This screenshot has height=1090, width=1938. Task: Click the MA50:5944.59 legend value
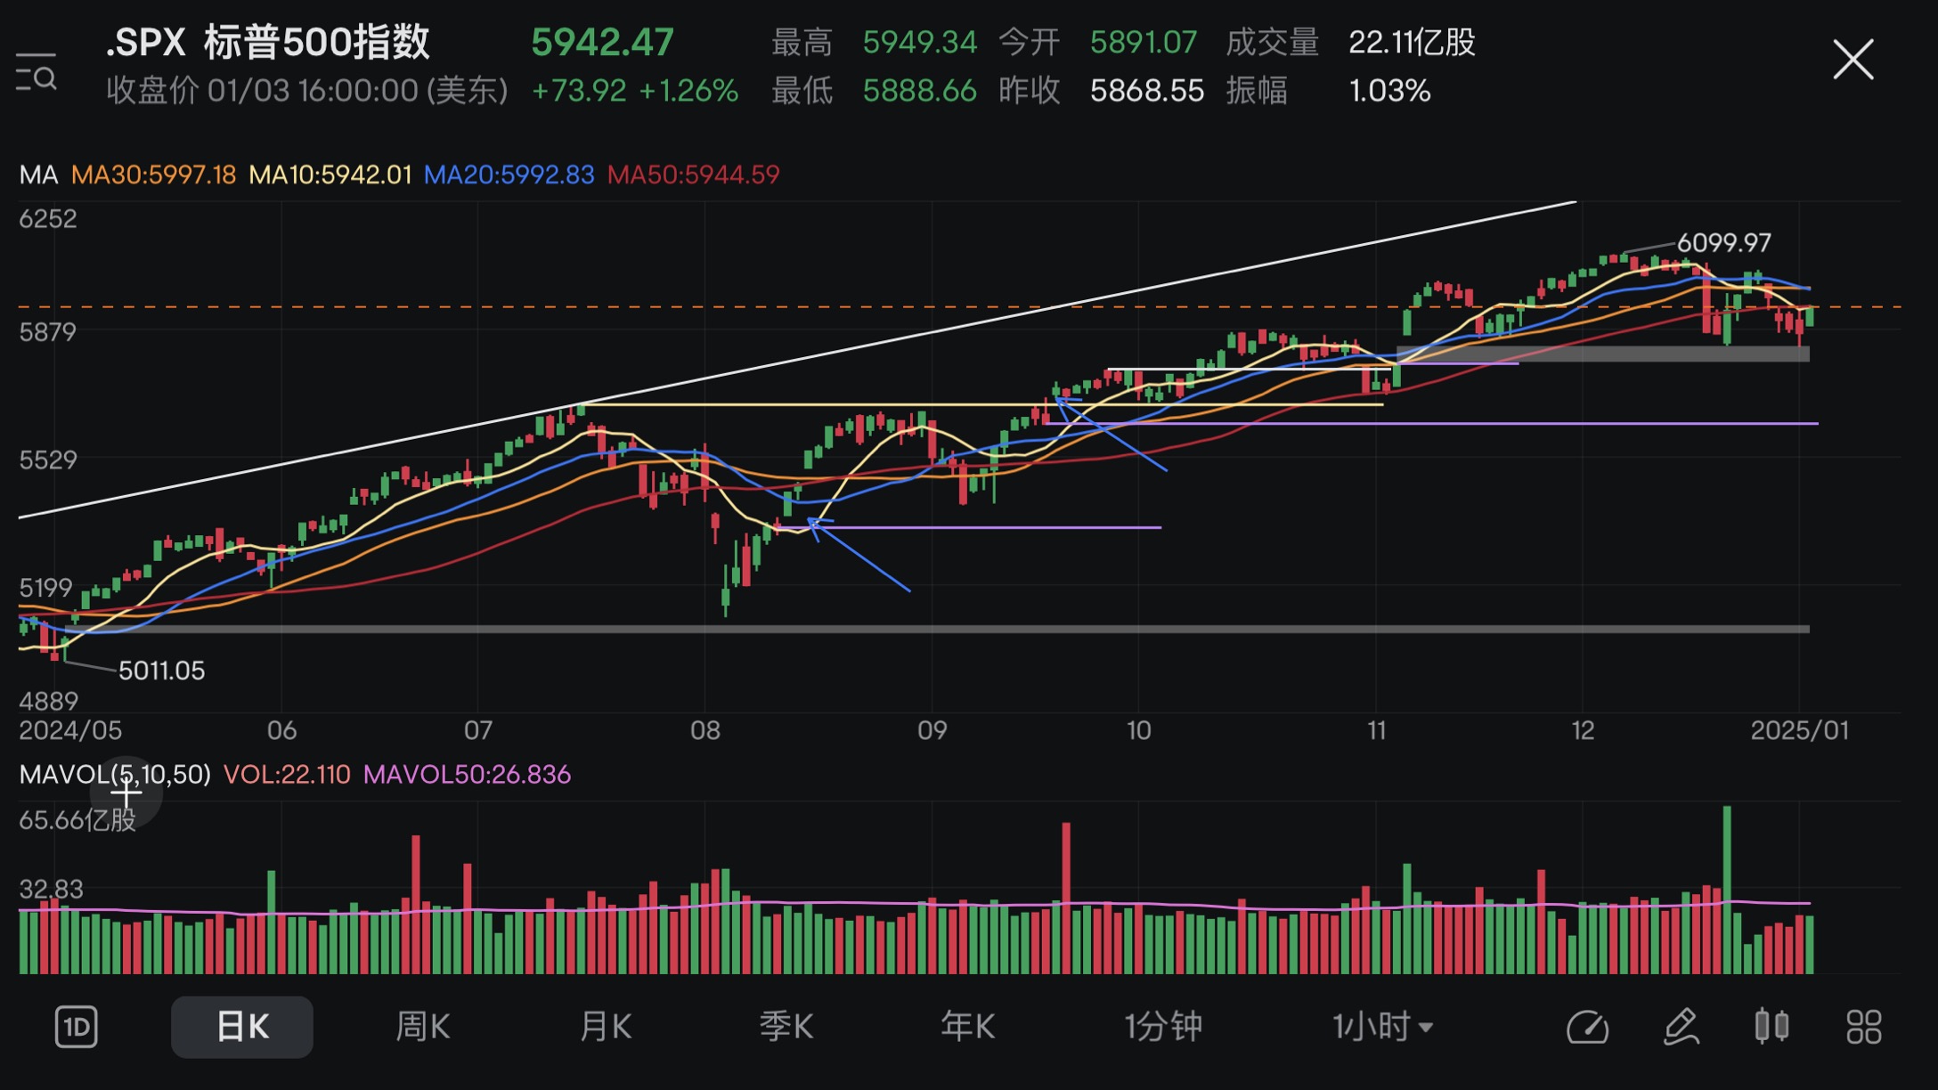point(693,175)
